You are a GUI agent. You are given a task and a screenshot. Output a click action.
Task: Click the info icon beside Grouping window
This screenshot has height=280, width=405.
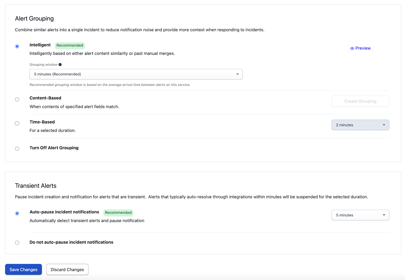[x=60, y=64]
